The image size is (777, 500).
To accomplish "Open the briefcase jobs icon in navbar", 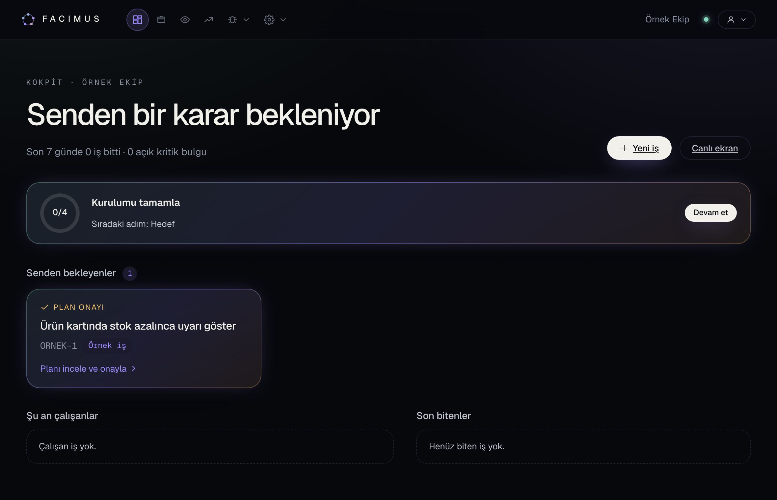I will pos(161,20).
